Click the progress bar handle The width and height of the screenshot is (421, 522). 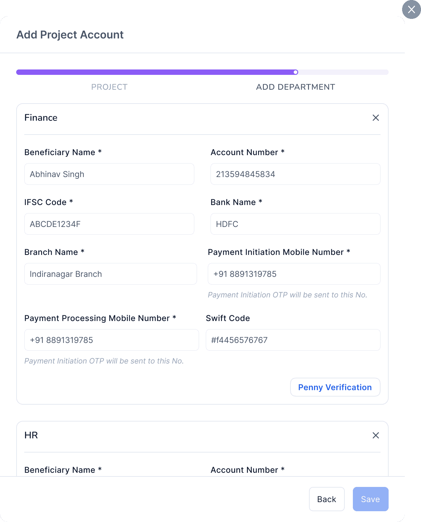pyautogui.click(x=296, y=72)
